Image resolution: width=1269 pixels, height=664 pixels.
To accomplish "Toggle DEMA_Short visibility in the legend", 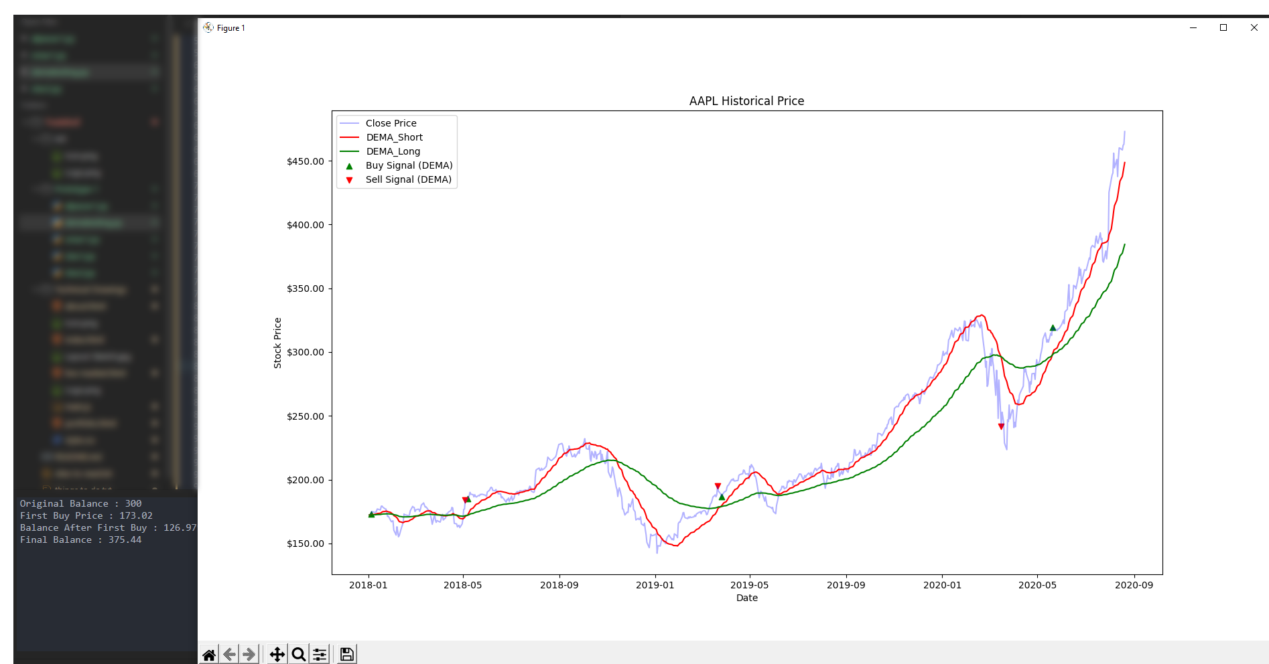I will coord(395,137).
